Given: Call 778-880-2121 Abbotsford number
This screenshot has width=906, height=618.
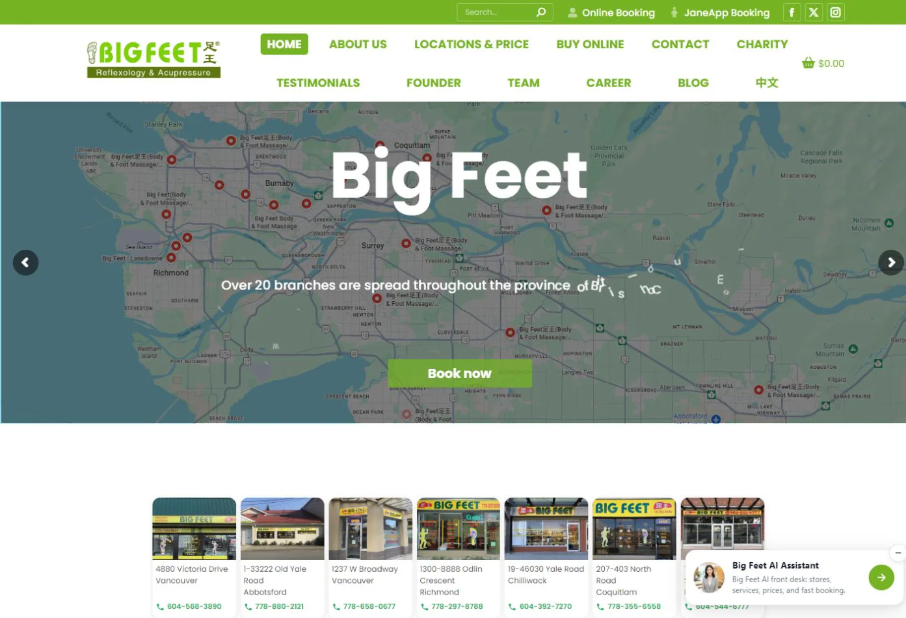Looking at the screenshot, I should pyautogui.click(x=279, y=607).
